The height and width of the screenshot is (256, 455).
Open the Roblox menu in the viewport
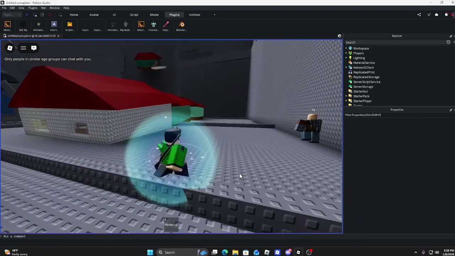10,48
